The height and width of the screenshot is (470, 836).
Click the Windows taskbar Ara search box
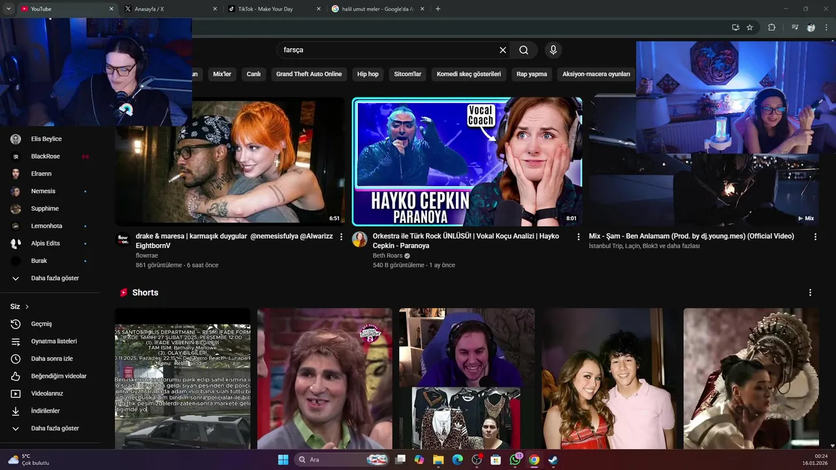pos(342,460)
